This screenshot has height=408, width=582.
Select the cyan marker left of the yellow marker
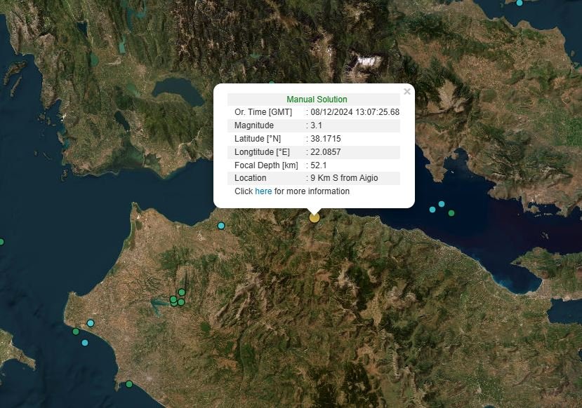pyautogui.click(x=221, y=226)
